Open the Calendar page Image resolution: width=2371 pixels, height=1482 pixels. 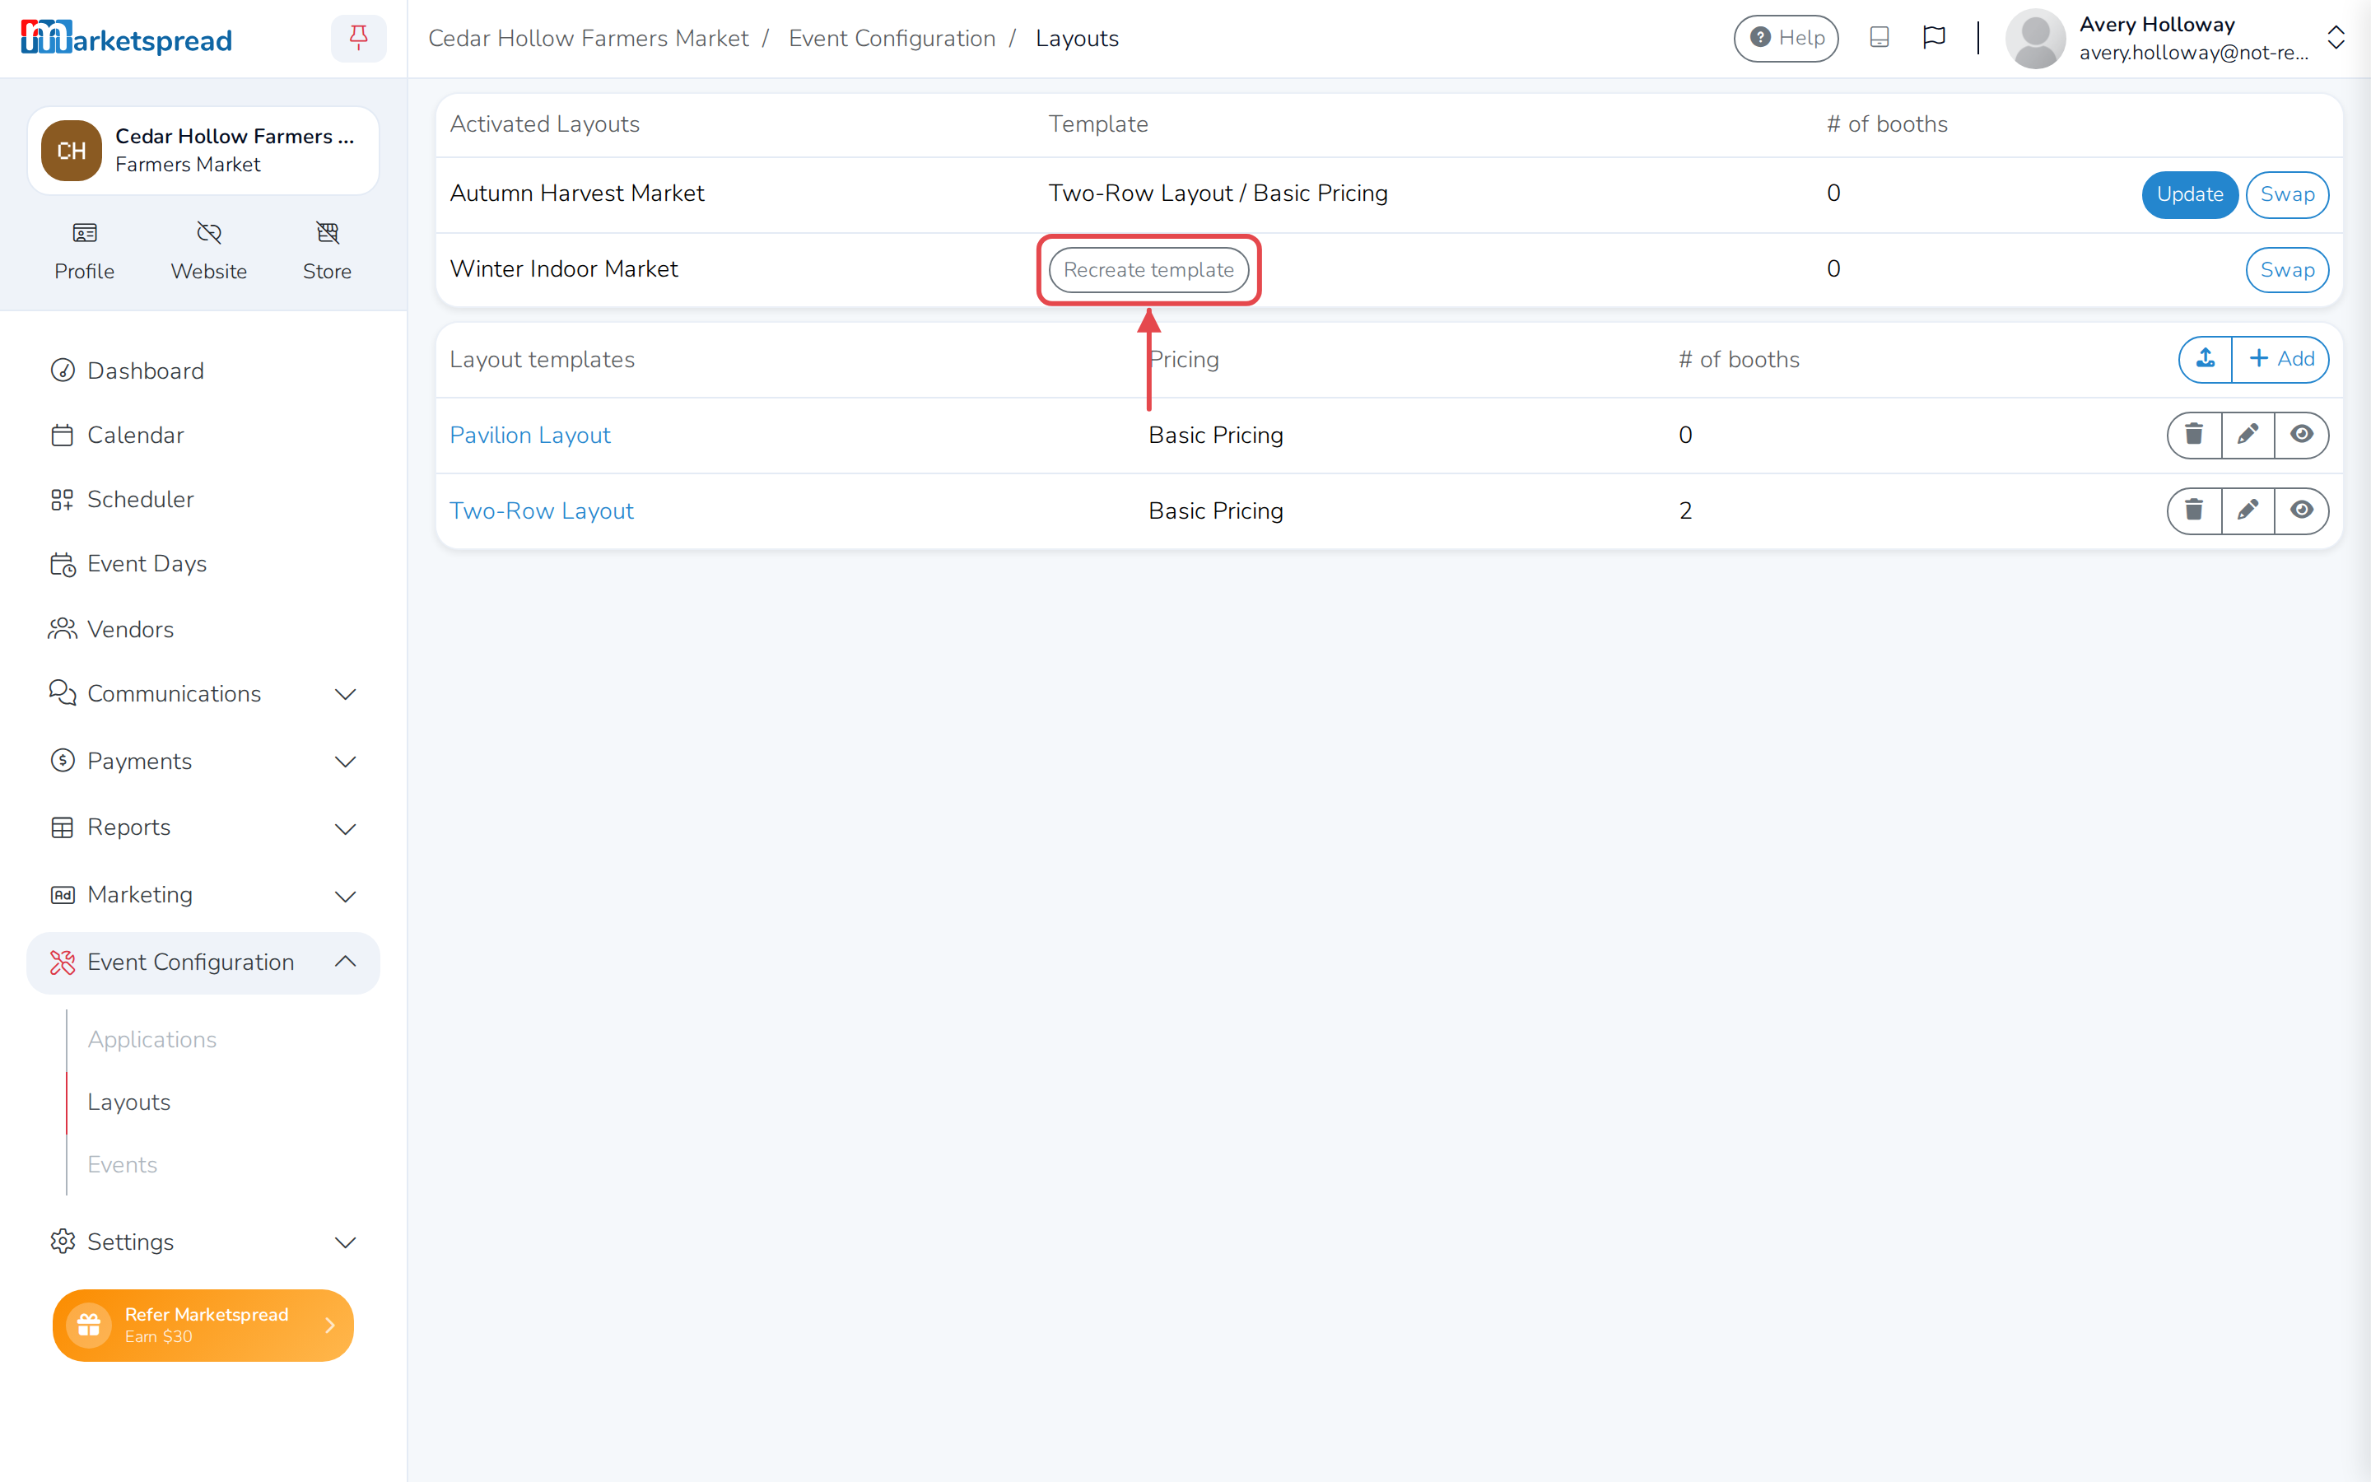(203, 436)
